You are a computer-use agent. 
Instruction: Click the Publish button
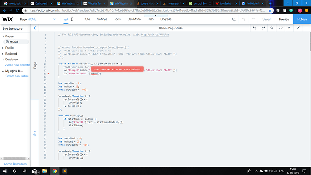tap(302, 19)
